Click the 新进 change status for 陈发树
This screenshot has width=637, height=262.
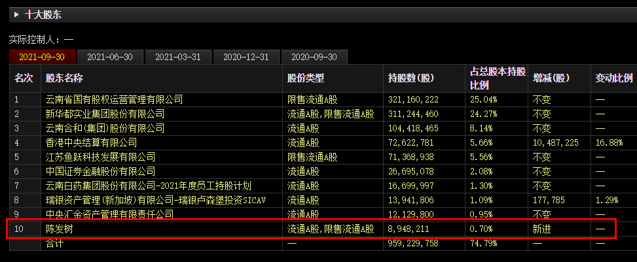[x=541, y=229]
